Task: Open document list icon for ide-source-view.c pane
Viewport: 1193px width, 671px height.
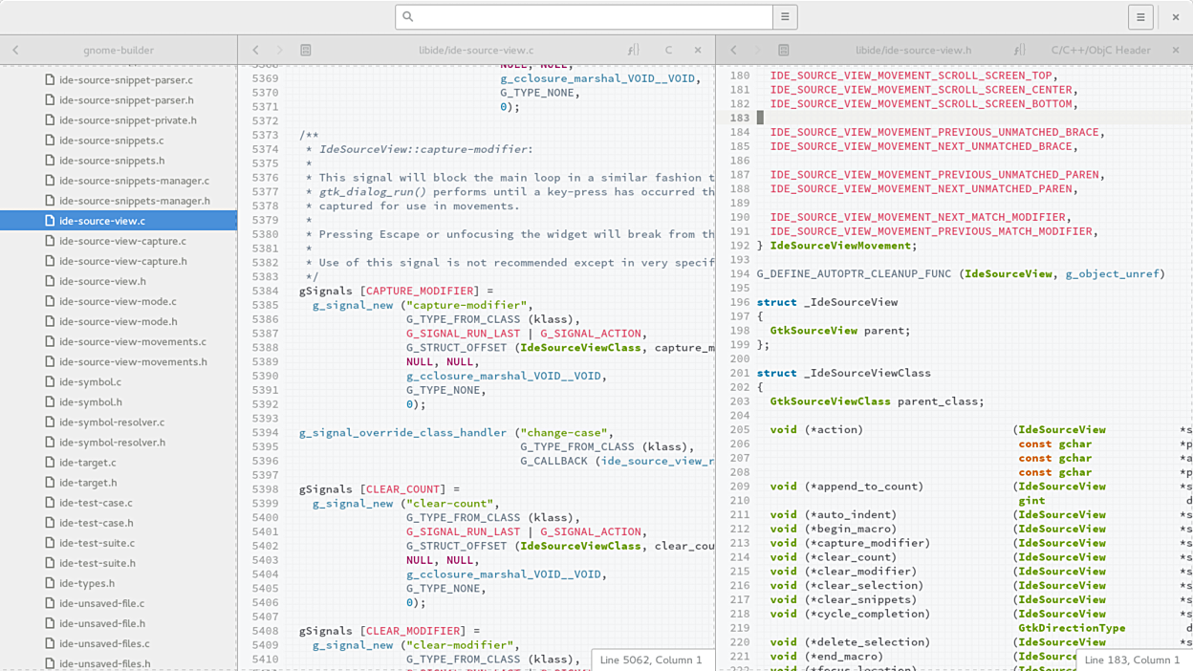Action: (306, 50)
